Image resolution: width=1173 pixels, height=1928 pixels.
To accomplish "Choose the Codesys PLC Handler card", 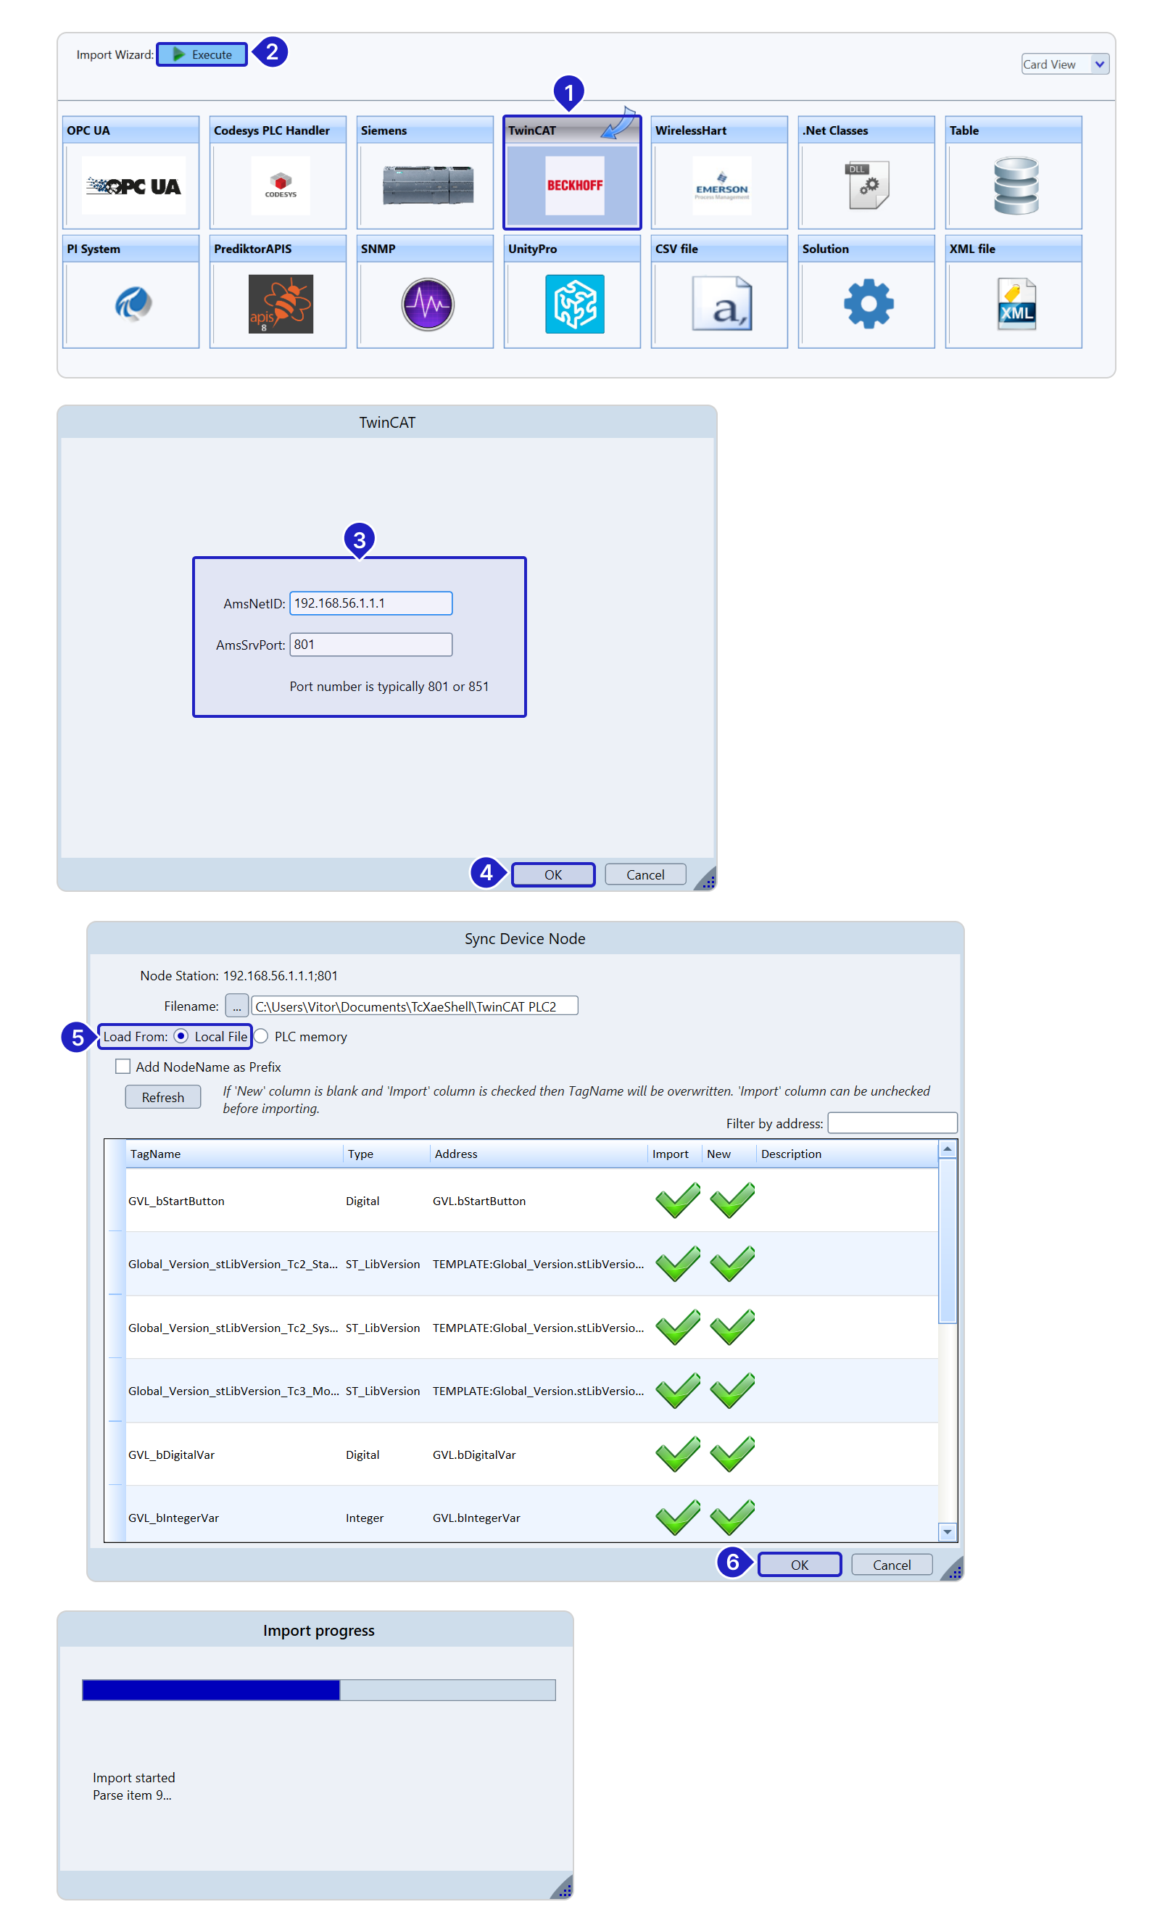I will 278,172.
